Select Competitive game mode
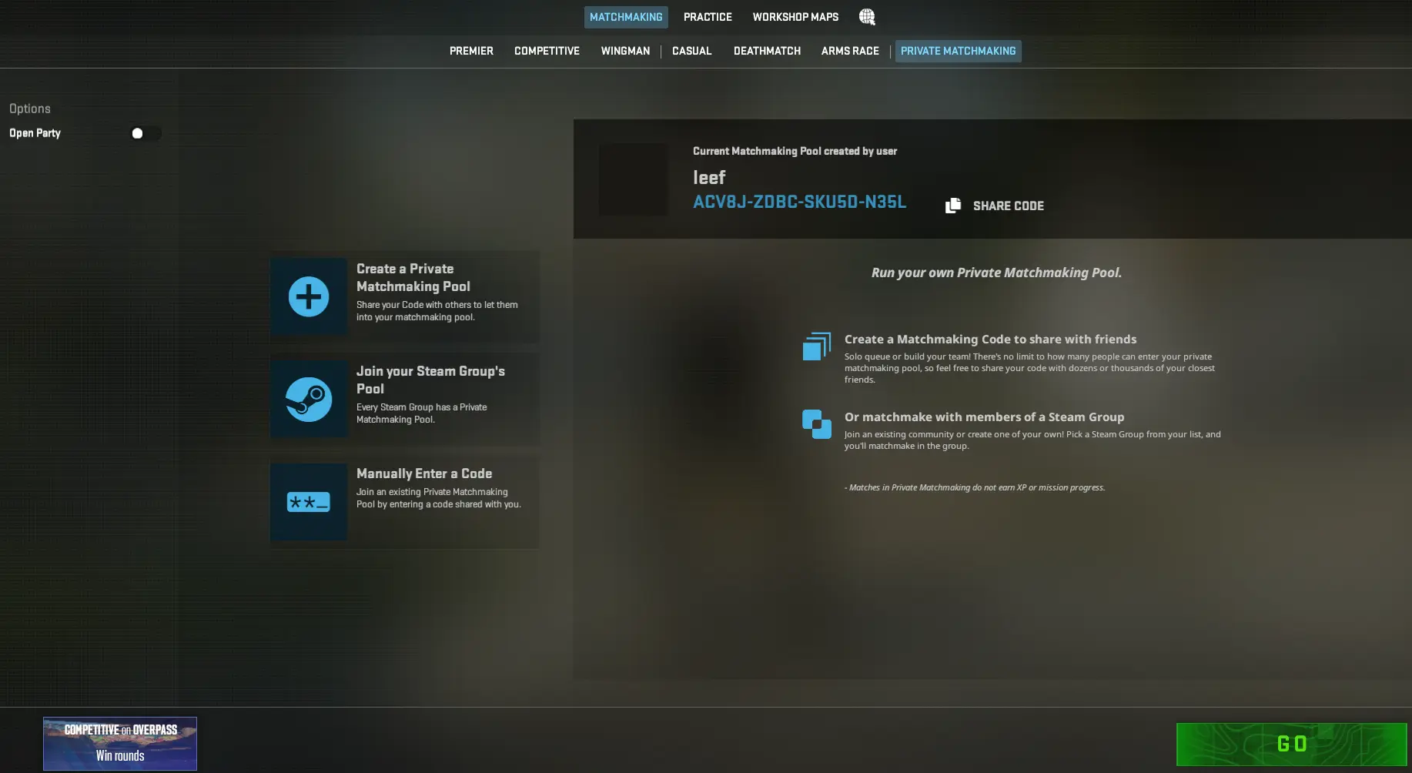This screenshot has width=1412, height=773. point(547,51)
